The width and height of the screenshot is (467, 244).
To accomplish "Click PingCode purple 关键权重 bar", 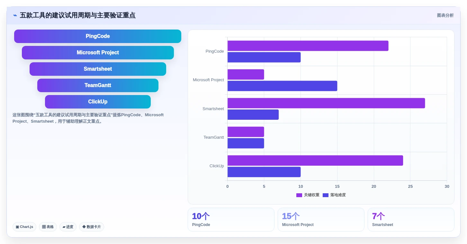I will pos(308,46).
